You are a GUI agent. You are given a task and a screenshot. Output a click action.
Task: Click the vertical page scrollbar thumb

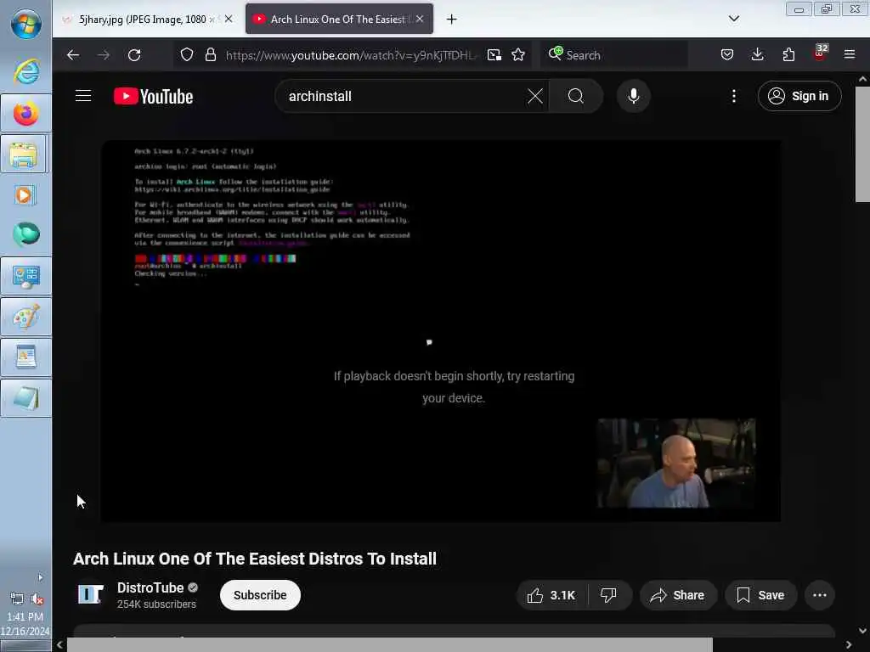click(862, 144)
